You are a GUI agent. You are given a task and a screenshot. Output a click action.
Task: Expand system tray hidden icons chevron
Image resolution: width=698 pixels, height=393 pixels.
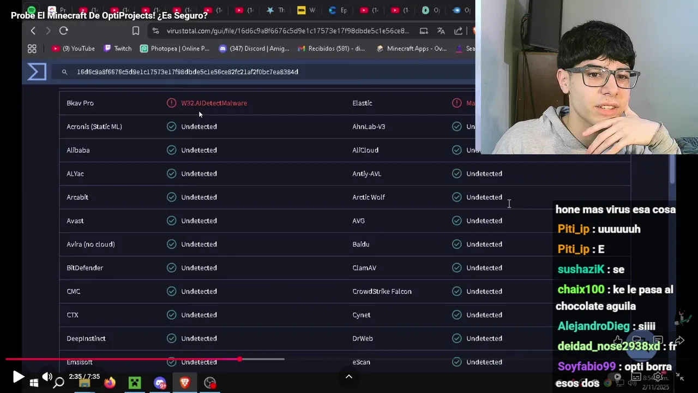[349, 377]
